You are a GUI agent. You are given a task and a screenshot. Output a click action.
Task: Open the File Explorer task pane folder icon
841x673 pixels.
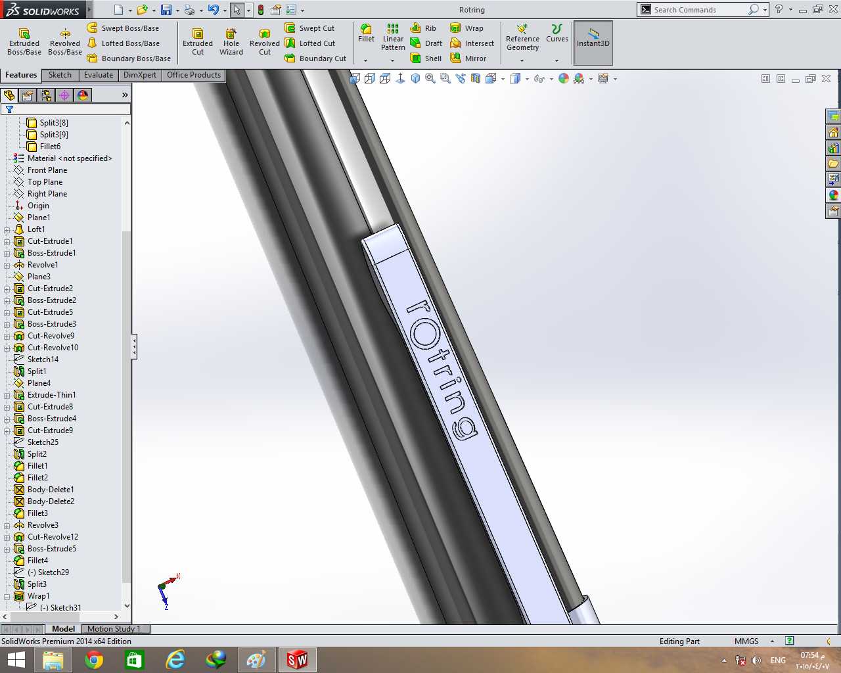(x=833, y=164)
